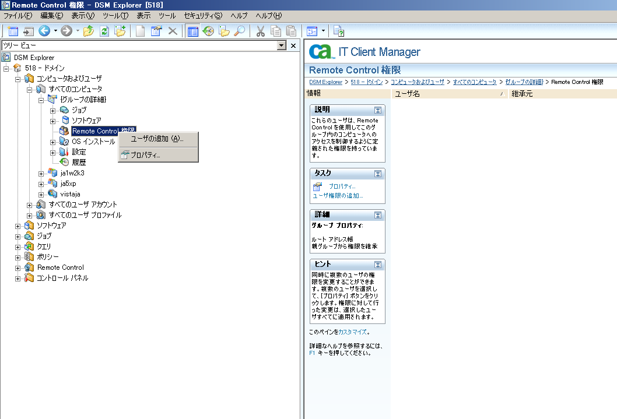
Task: Click the Properties toolbar icon
Action: point(156,31)
